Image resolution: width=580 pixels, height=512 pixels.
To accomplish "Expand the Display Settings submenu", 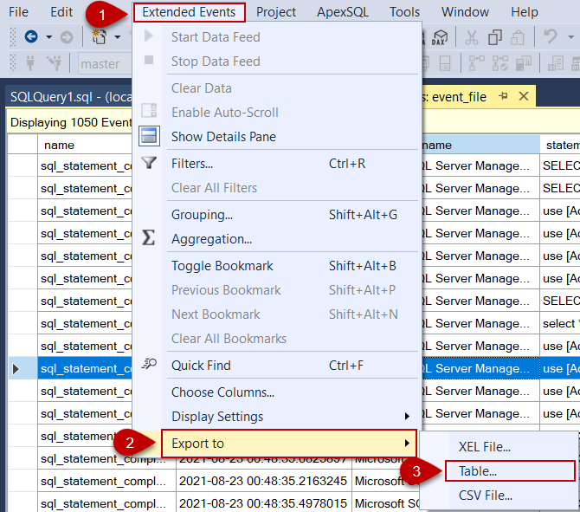I will click(x=277, y=417).
